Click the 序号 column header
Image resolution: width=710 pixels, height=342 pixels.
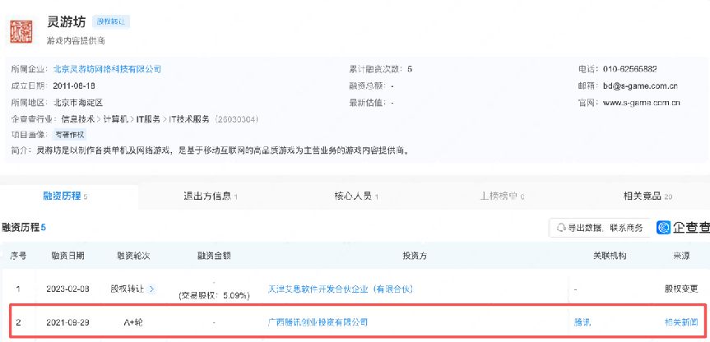pyautogui.click(x=18, y=256)
